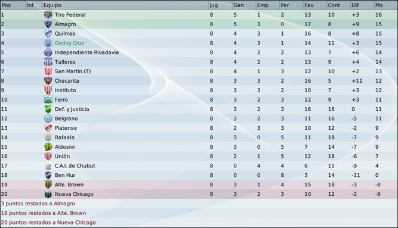Click the Tiro Federal club crest
398x228 pixels.
(x=48, y=15)
